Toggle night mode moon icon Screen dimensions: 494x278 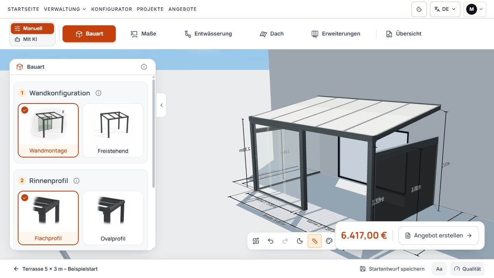click(x=300, y=241)
